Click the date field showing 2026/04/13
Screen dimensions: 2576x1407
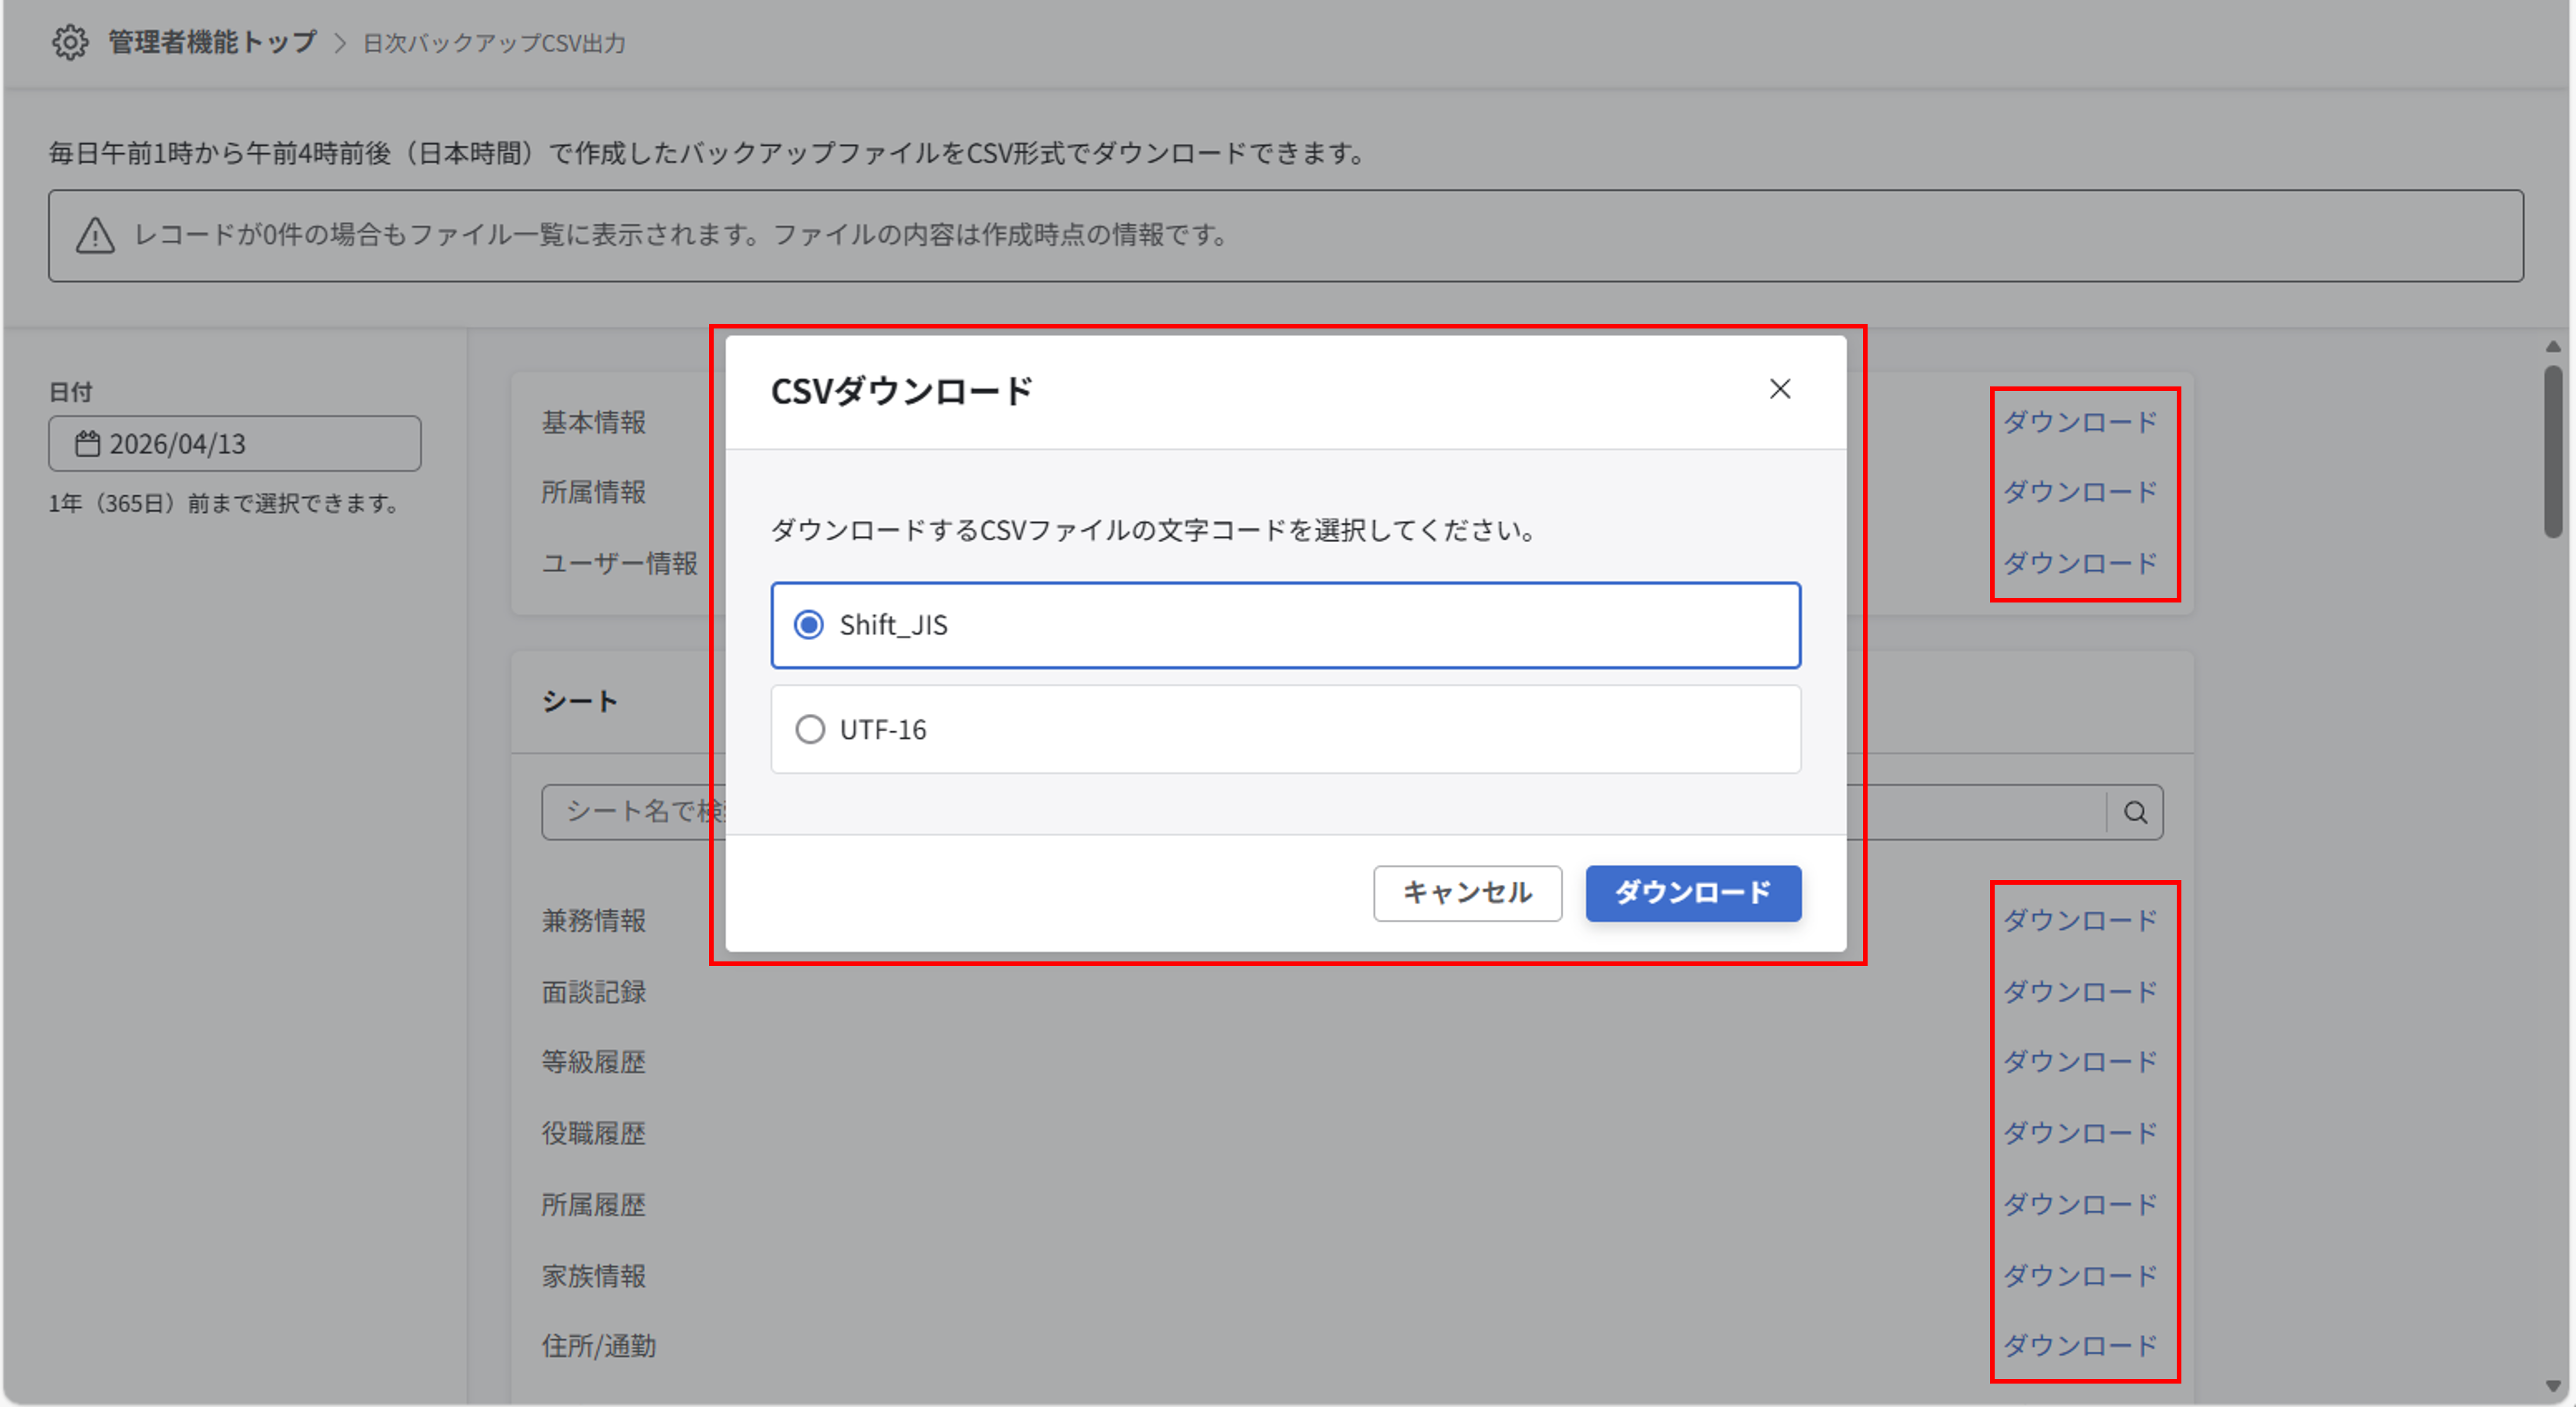click(234, 443)
